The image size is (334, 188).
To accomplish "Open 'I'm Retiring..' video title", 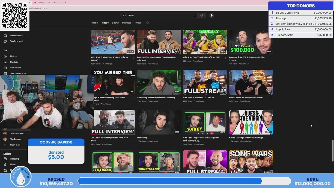I will coord(143,138).
